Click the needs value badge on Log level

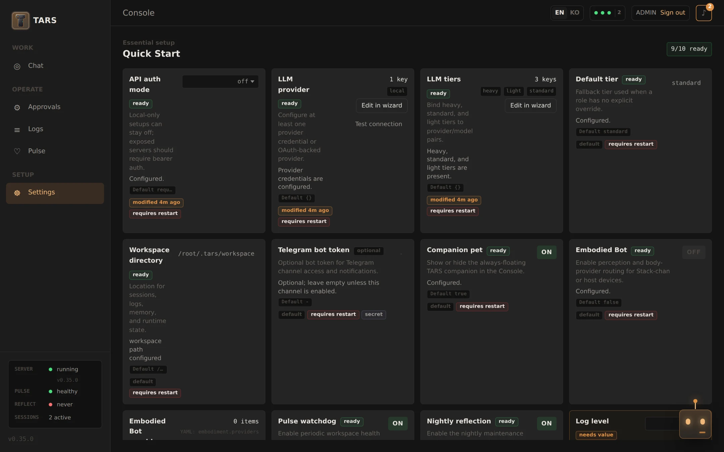596,435
